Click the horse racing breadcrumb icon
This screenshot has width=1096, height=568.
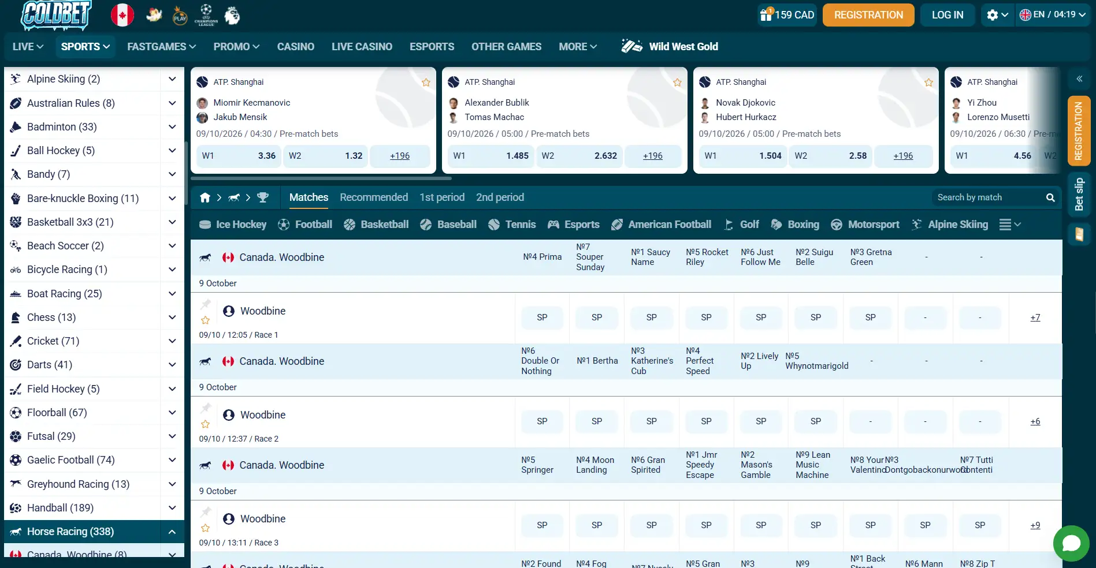tap(234, 197)
